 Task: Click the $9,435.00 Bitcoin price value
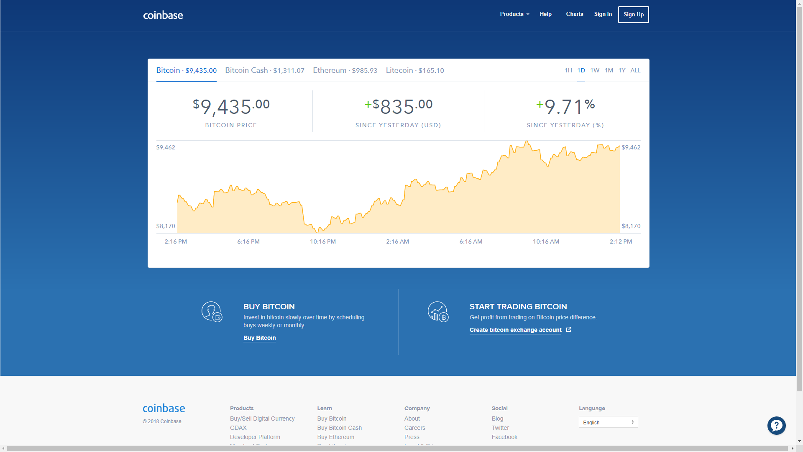tap(231, 107)
